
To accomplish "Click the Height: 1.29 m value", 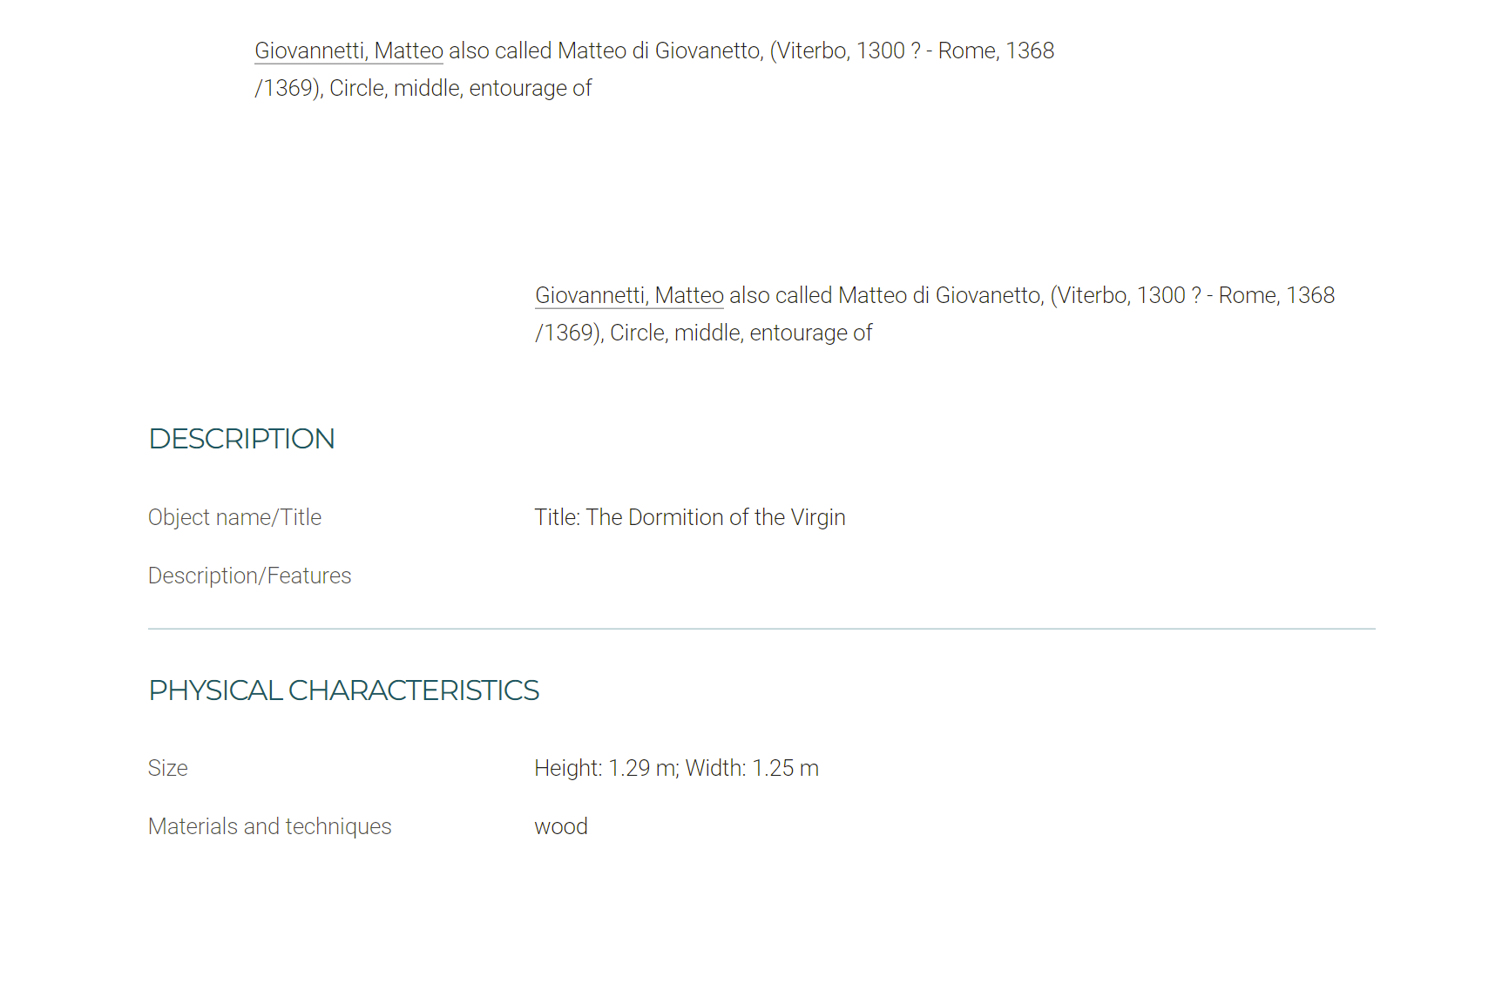I will coord(606,768).
